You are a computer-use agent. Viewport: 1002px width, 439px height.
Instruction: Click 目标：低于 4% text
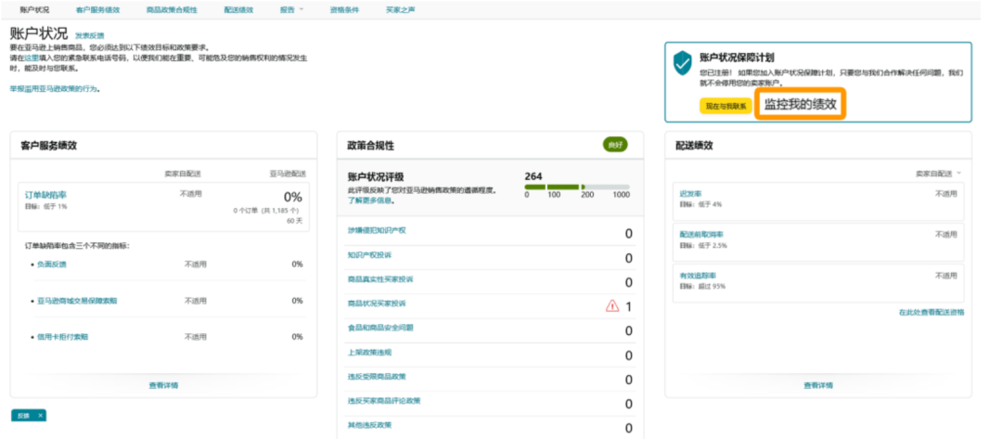click(700, 204)
